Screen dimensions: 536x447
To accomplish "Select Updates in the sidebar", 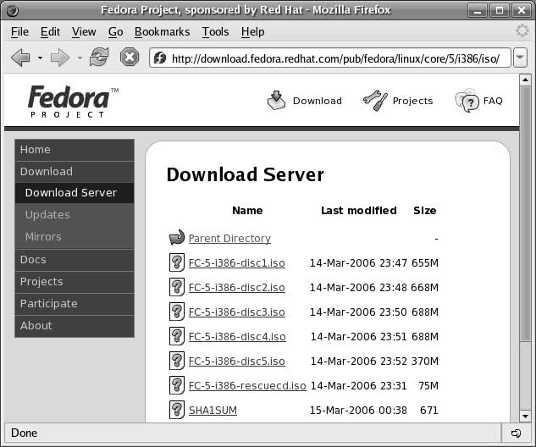I will click(75, 215).
